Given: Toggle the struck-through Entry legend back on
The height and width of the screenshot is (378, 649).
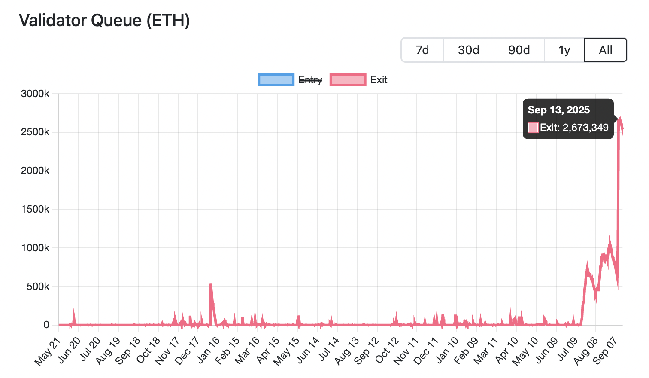Looking at the screenshot, I should [309, 80].
